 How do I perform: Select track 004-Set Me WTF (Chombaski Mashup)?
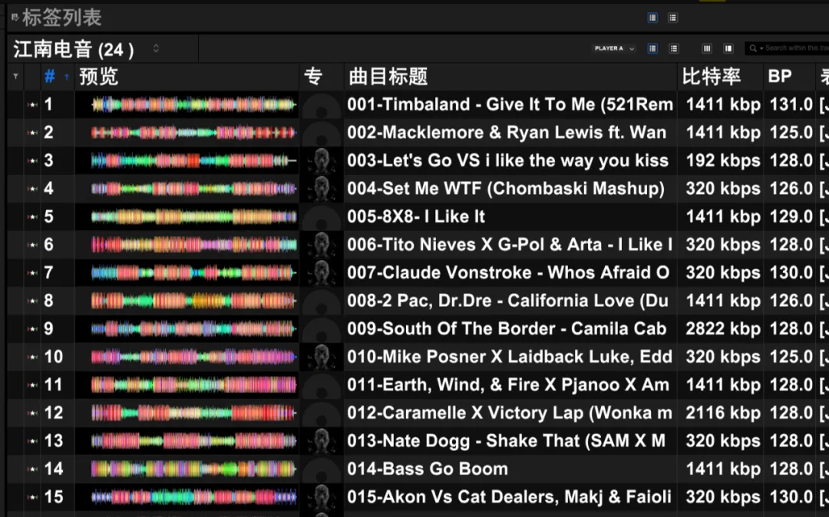click(x=506, y=189)
